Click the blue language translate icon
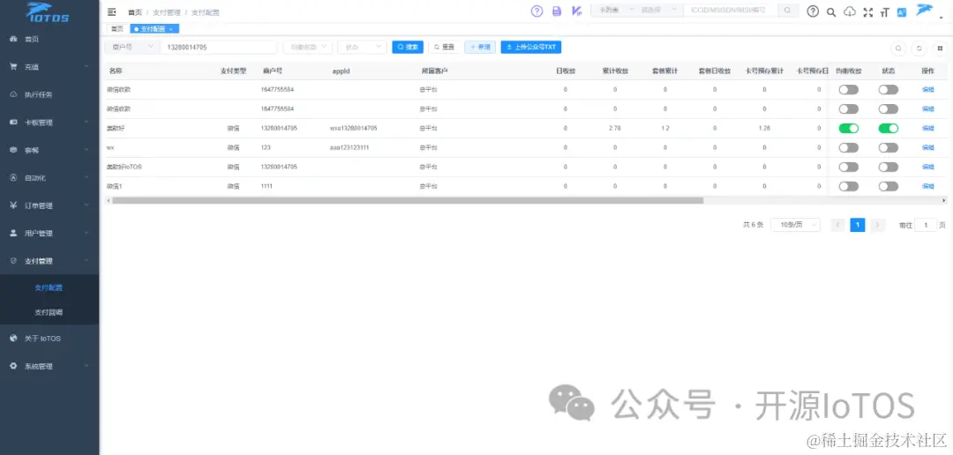This screenshot has width=953, height=455. pos(902,11)
